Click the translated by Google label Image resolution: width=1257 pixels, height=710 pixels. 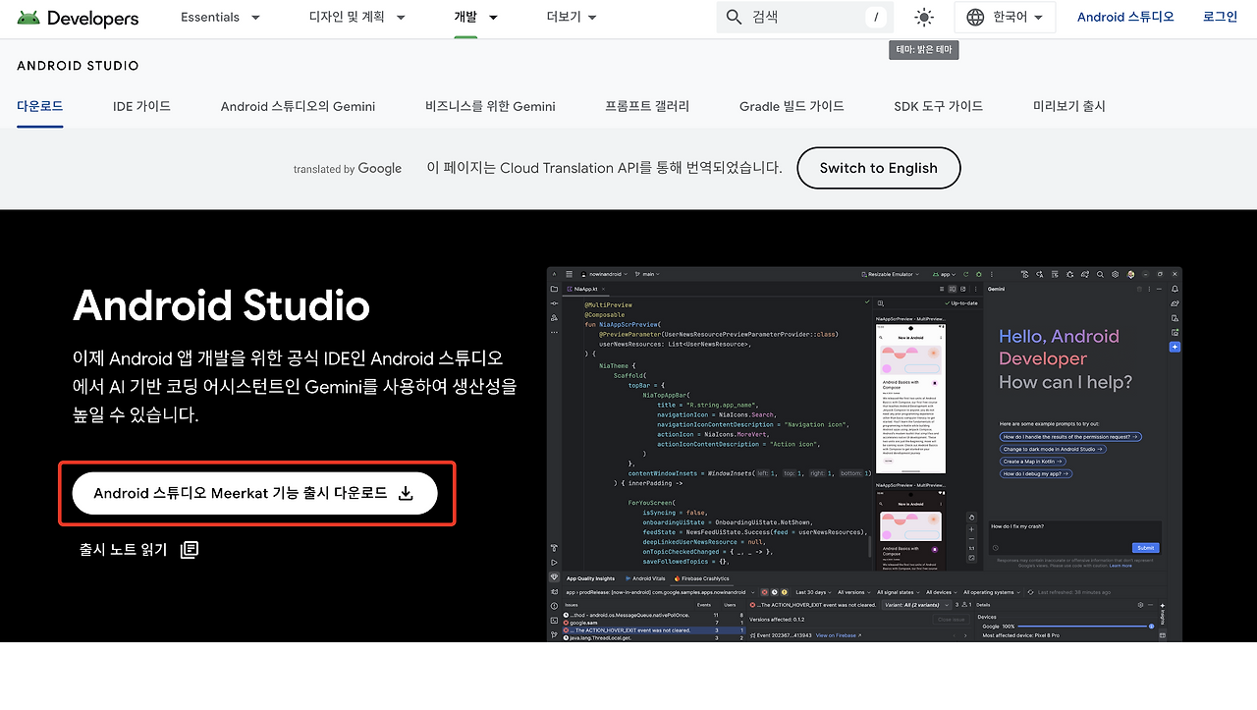pos(348,169)
